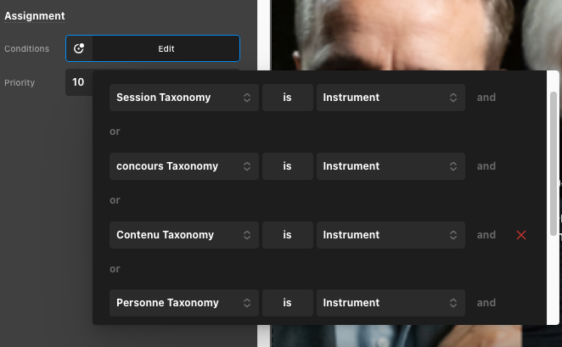Click 'and' next to Contenu Taxonomy row

(x=486, y=235)
